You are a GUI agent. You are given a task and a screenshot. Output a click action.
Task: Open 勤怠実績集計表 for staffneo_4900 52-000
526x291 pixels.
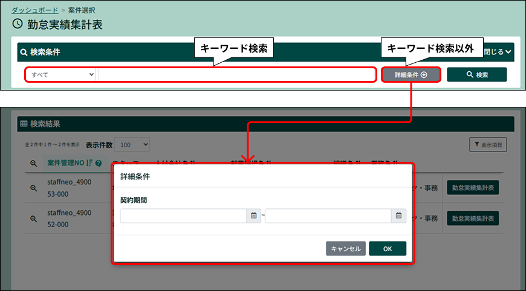click(473, 219)
